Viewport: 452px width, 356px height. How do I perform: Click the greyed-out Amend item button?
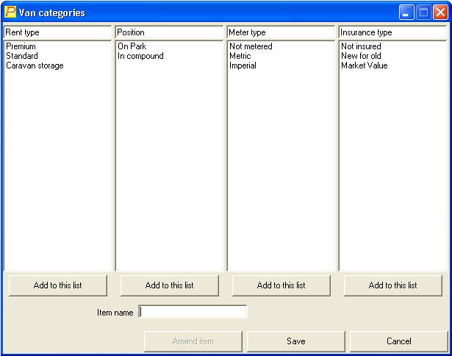[x=193, y=341]
